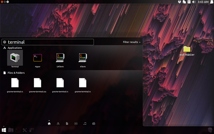Clear the terminal search query
The image size is (214, 134).
point(5,42)
